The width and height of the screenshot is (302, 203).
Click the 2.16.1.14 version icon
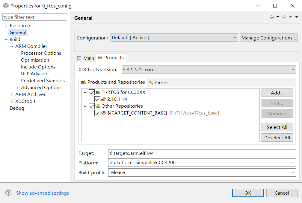(x=103, y=99)
